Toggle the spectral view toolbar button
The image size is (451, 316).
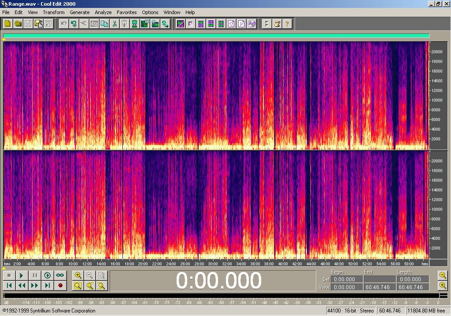[x=180, y=24]
